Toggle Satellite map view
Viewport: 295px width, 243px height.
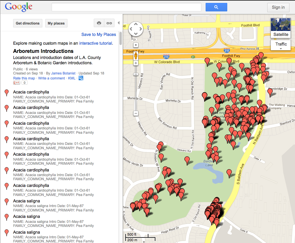tap(280, 28)
